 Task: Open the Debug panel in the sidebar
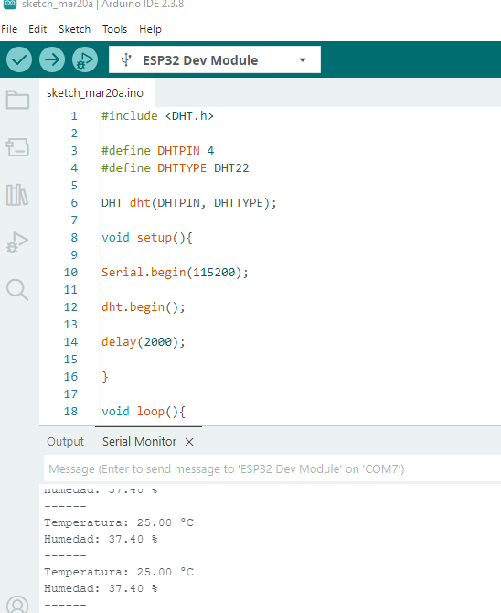(x=17, y=242)
